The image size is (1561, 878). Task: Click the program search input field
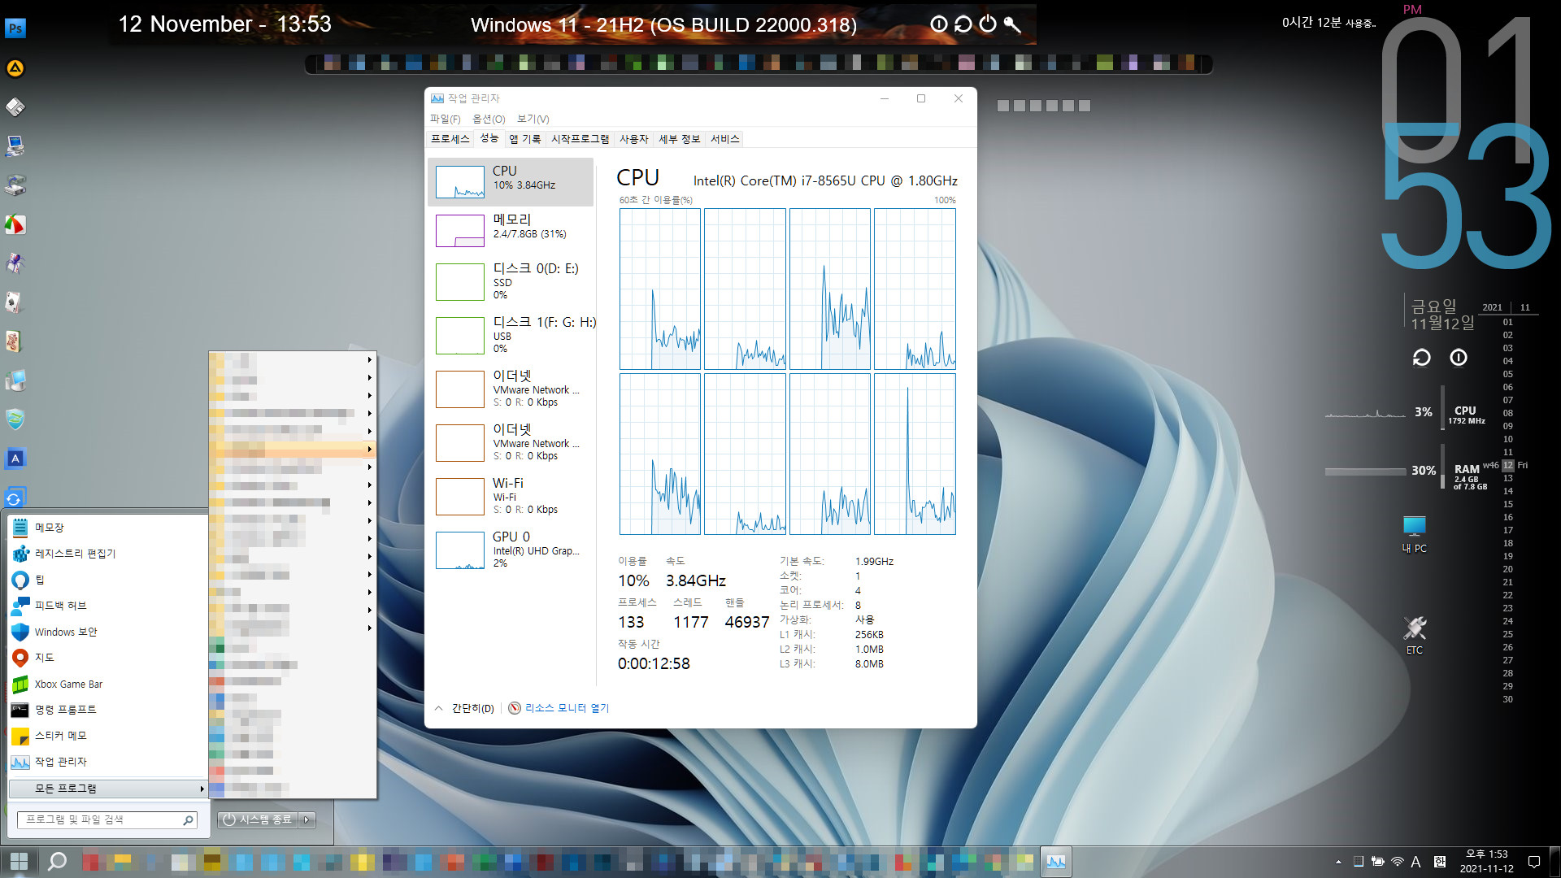107,820
